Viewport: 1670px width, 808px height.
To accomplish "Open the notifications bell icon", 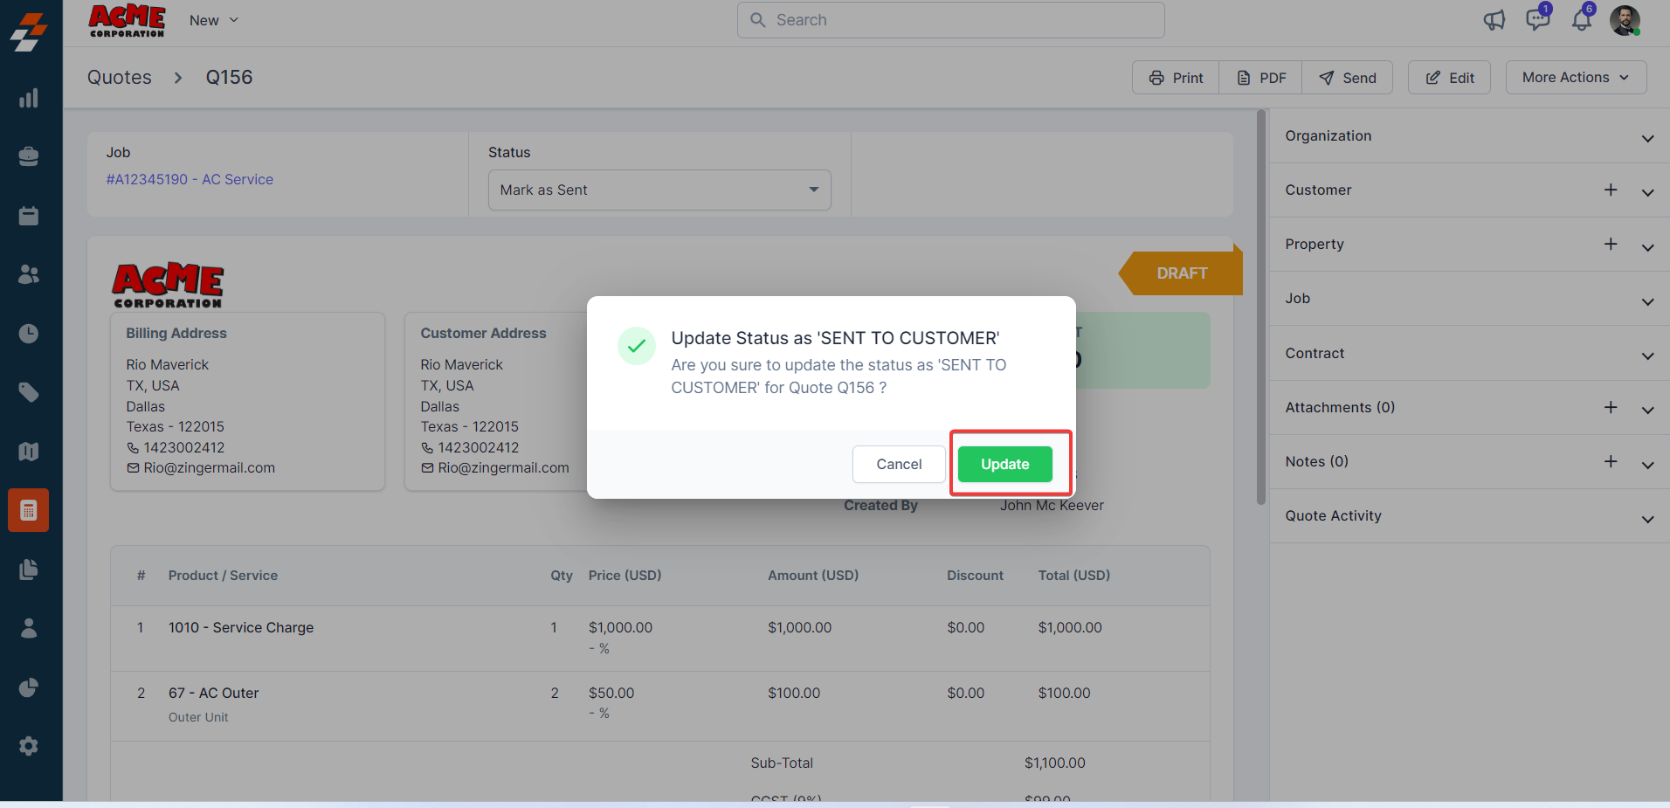I will [1582, 18].
